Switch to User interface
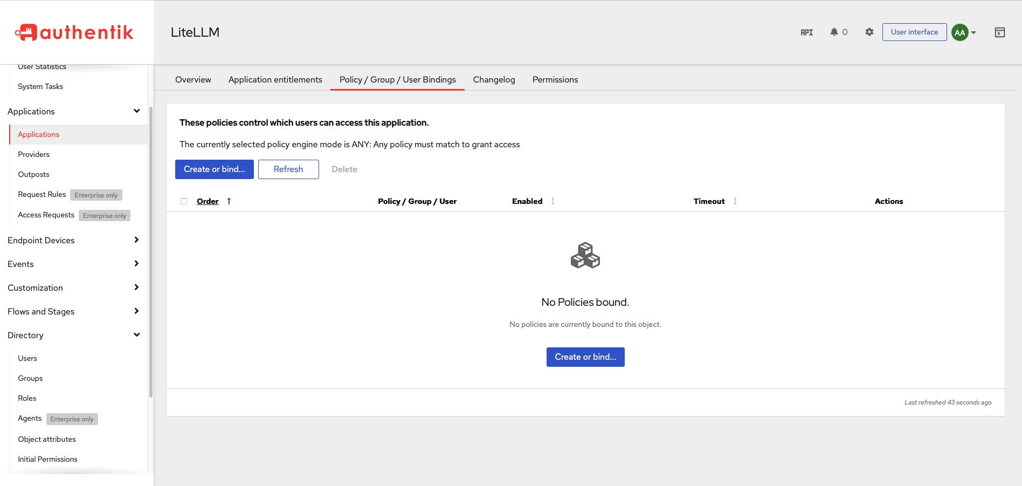1022x486 pixels. pyautogui.click(x=914, y=32)
